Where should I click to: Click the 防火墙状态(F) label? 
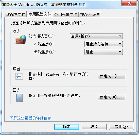pos(42,36)
